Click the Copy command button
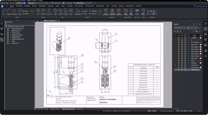The width and height of the screenshot is (208, 115). [84, 14]
